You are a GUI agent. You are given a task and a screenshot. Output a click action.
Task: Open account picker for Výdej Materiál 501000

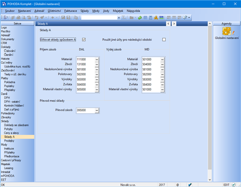162,59
